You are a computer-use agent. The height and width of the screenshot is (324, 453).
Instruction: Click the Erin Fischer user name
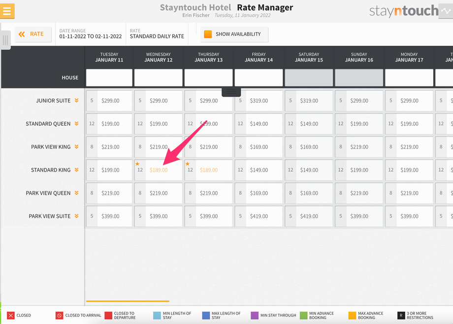click(x=196, y=15)
